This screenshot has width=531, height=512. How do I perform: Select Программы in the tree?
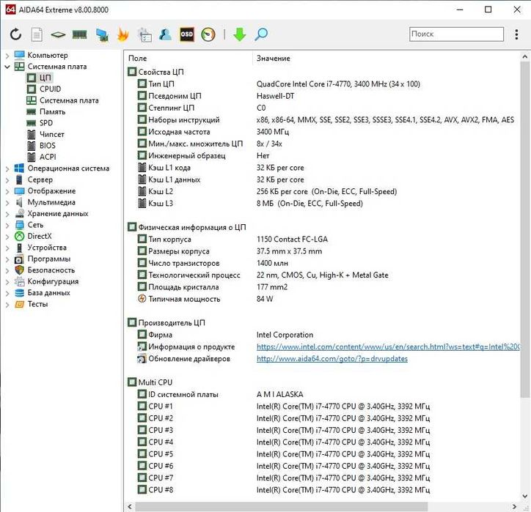point(43,259)
